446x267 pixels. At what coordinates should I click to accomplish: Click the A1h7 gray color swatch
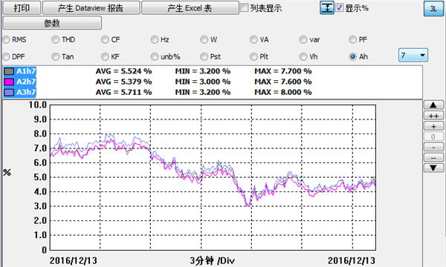(x=9, y=71)
